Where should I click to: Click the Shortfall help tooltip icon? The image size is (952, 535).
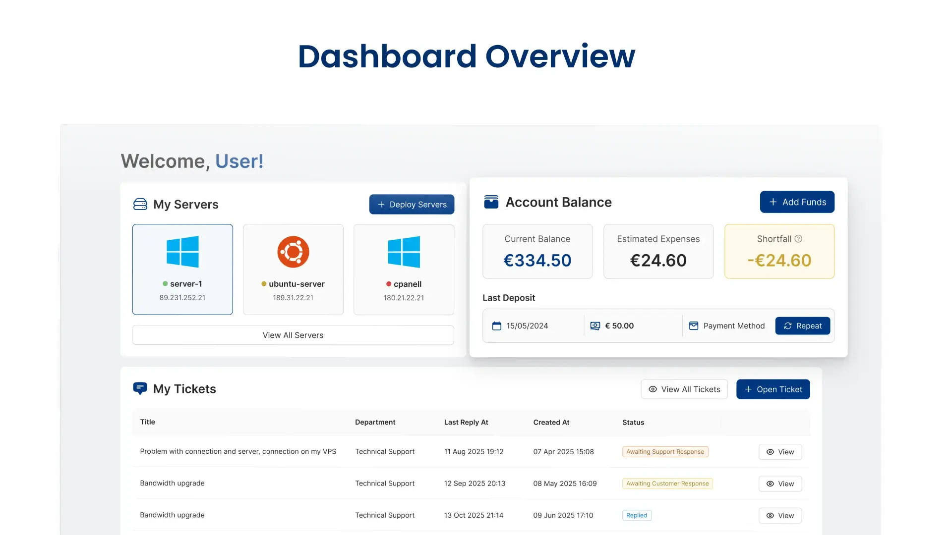coord(798,238)
